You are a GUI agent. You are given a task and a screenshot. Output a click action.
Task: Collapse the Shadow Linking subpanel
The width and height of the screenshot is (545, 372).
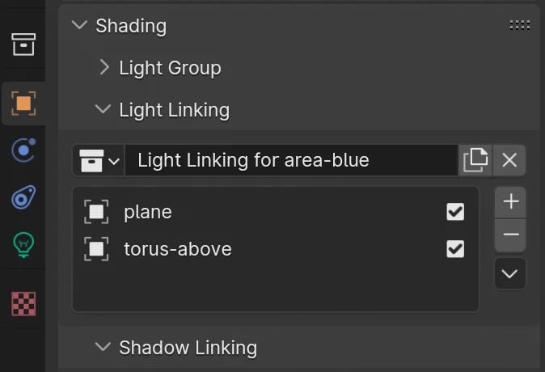[103, 347]
